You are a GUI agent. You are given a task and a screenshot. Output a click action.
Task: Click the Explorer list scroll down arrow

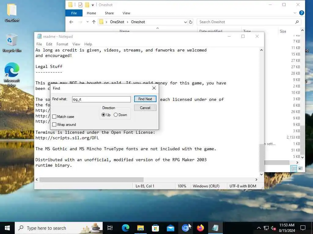click(x=302, y=157)
